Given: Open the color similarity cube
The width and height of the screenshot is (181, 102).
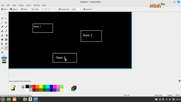Looking at the screenshot, I should 74,88.
